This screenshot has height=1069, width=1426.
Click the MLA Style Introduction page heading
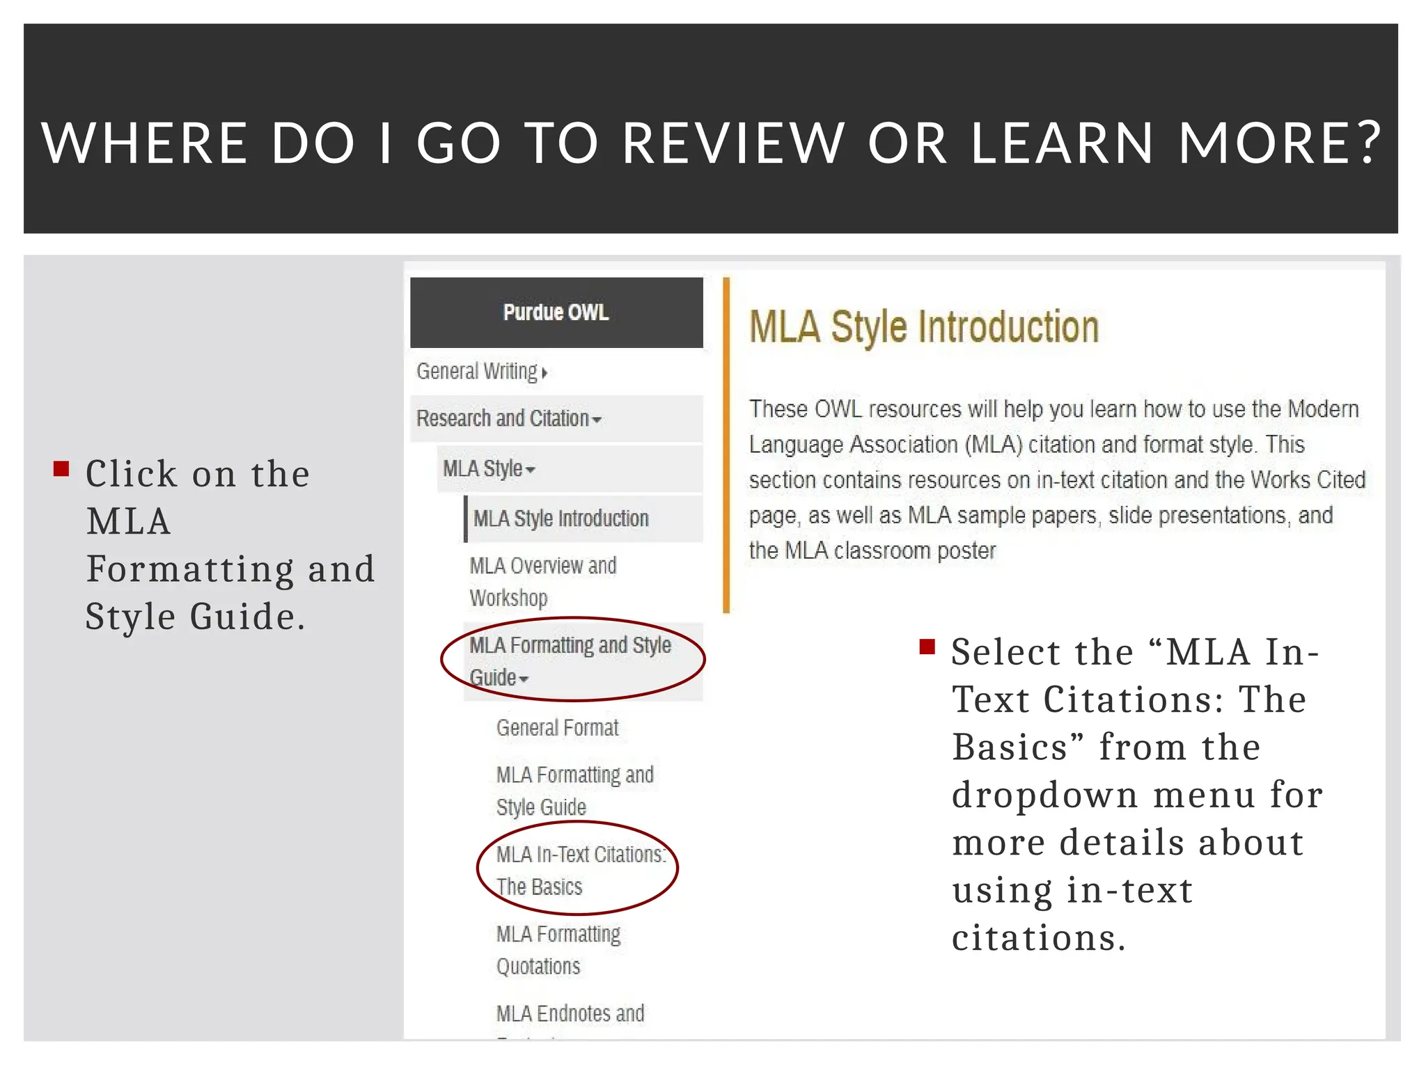[x=923, y=327]
